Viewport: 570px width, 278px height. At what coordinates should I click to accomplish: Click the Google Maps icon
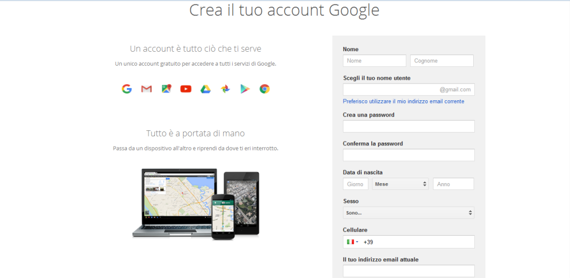click(x=166, y=89)
